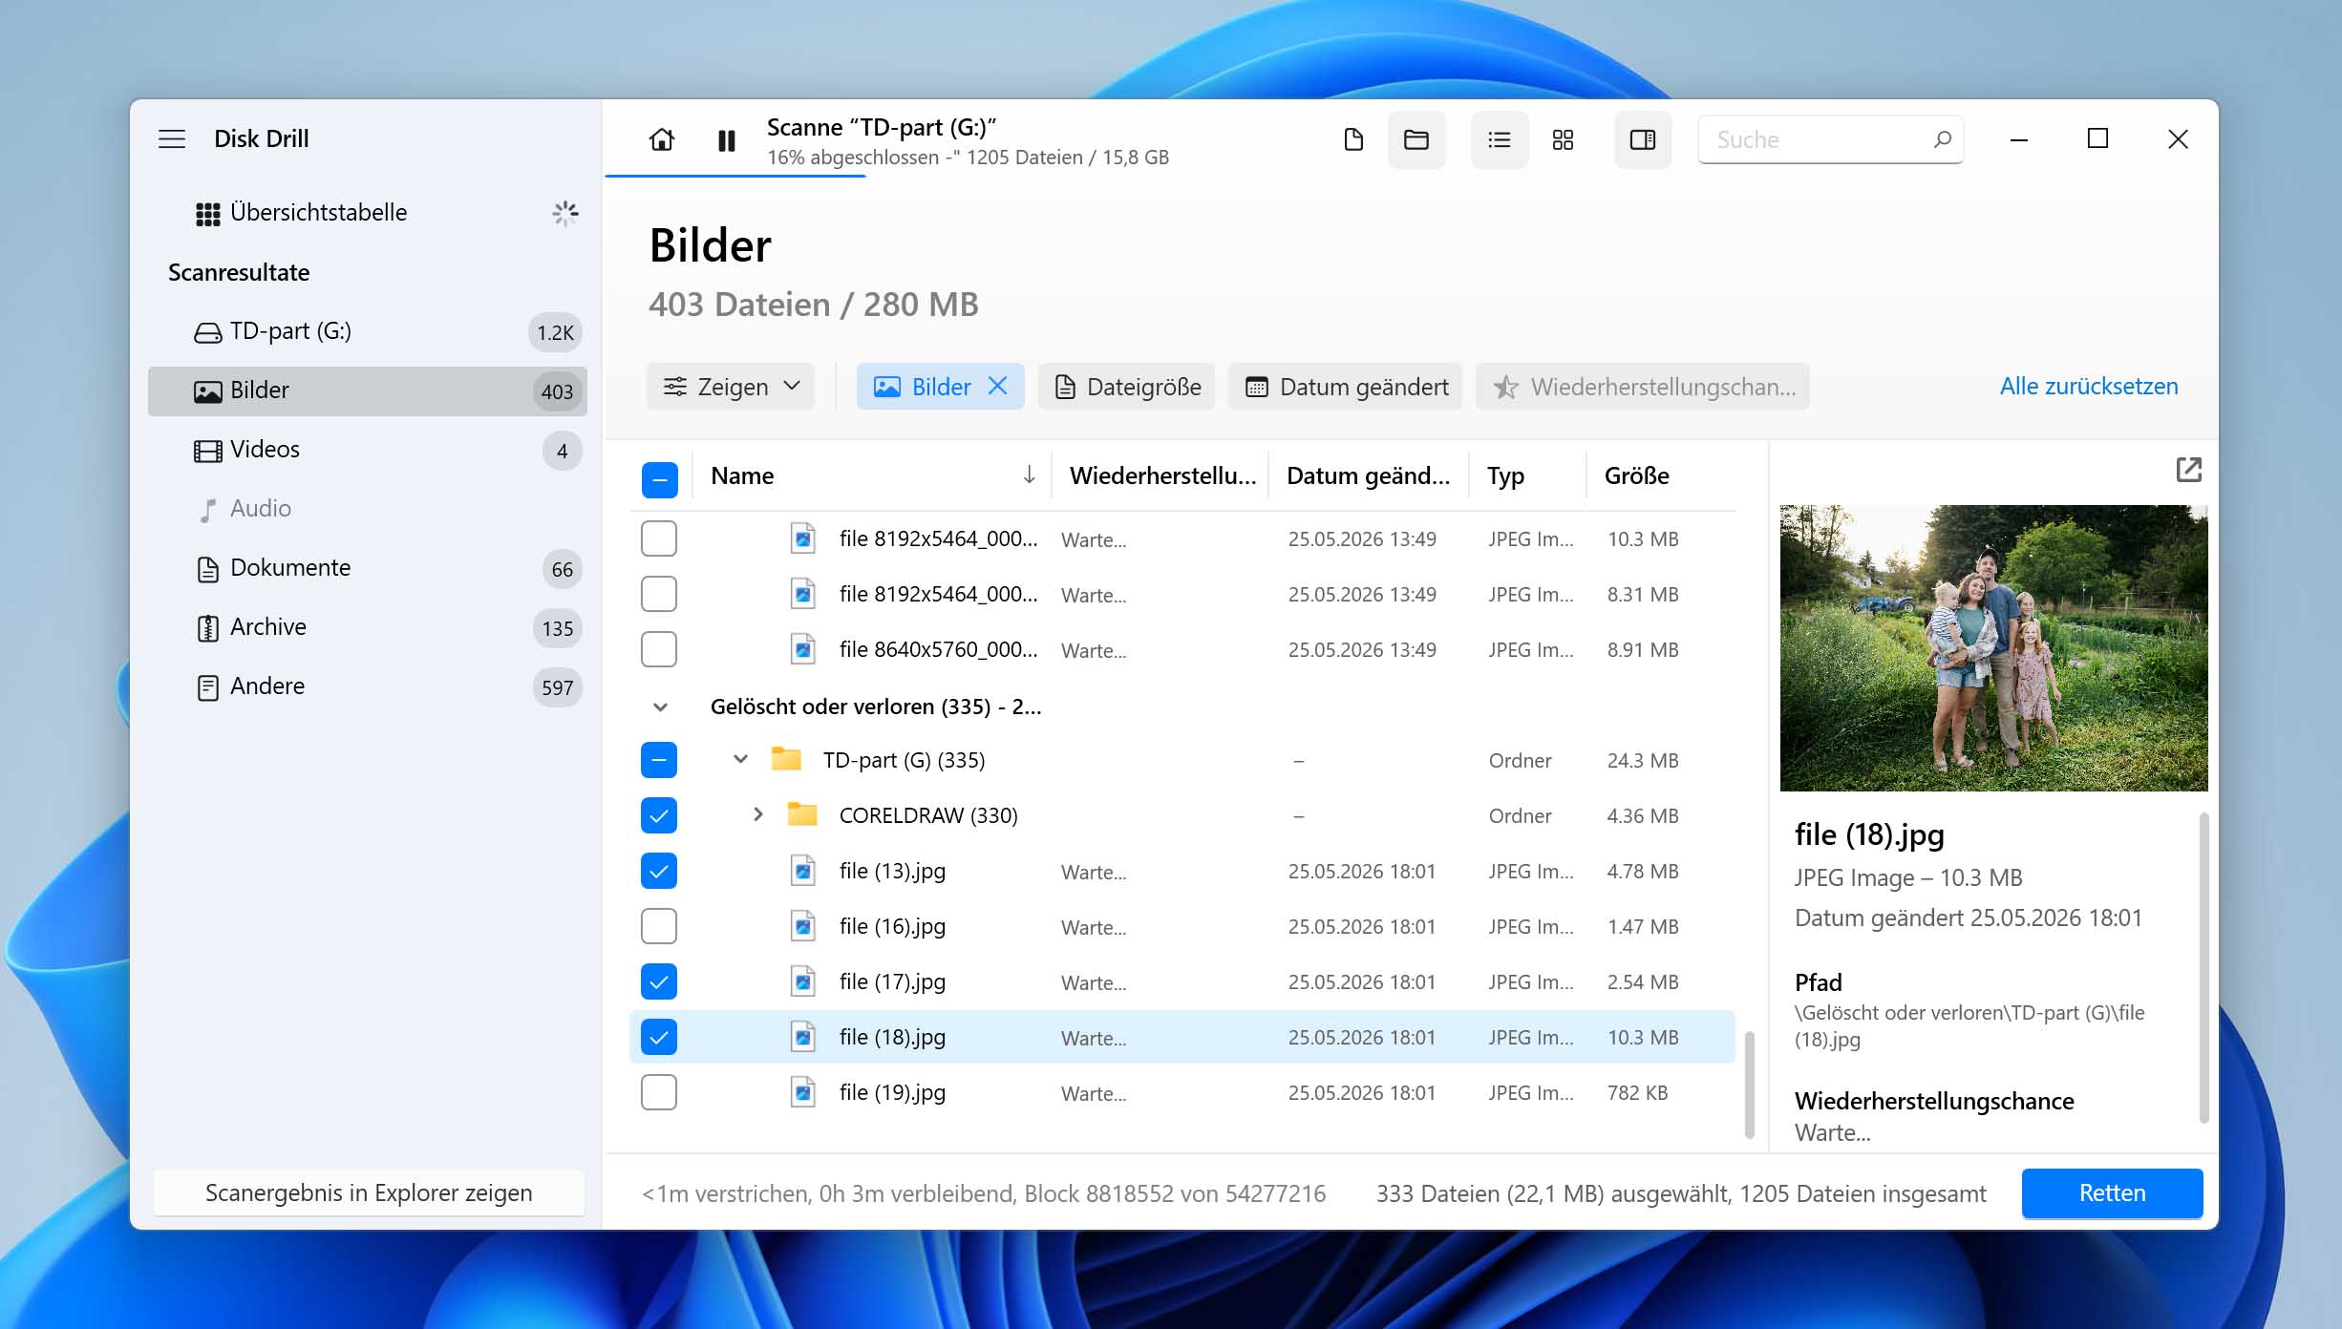Sort by Wiederherstellu... column header
The image size is (2342, 1329).
1162,475
